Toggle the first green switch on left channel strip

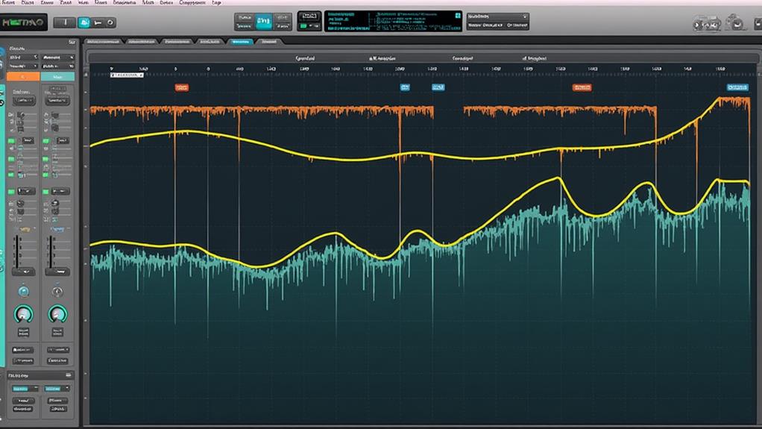(x=12, y=141)
